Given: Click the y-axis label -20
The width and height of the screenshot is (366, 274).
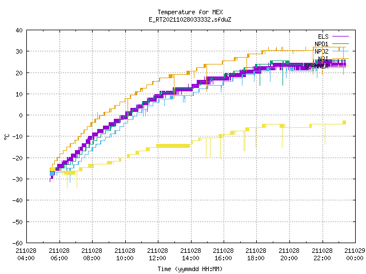Looking at the screenshot, I should pos(18,158).
